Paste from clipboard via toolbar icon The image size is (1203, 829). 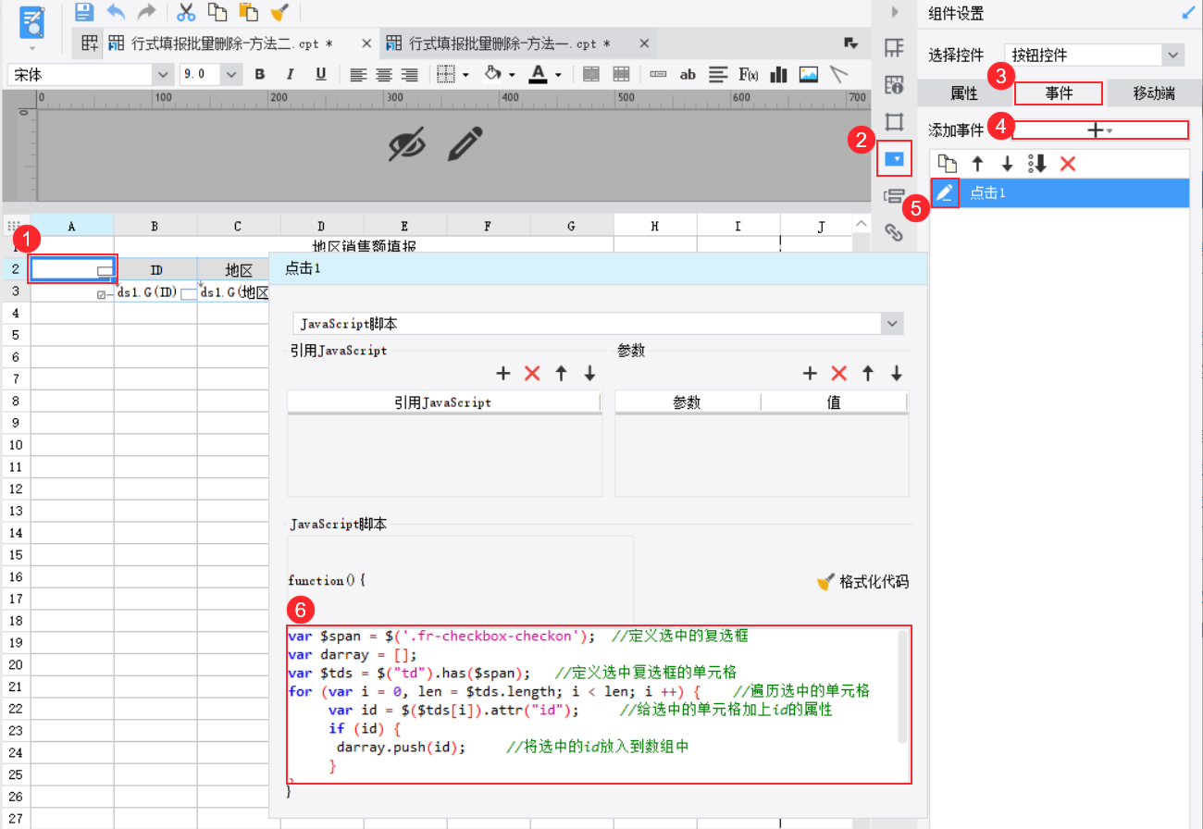pyautogui.click(x=248, y=12)
